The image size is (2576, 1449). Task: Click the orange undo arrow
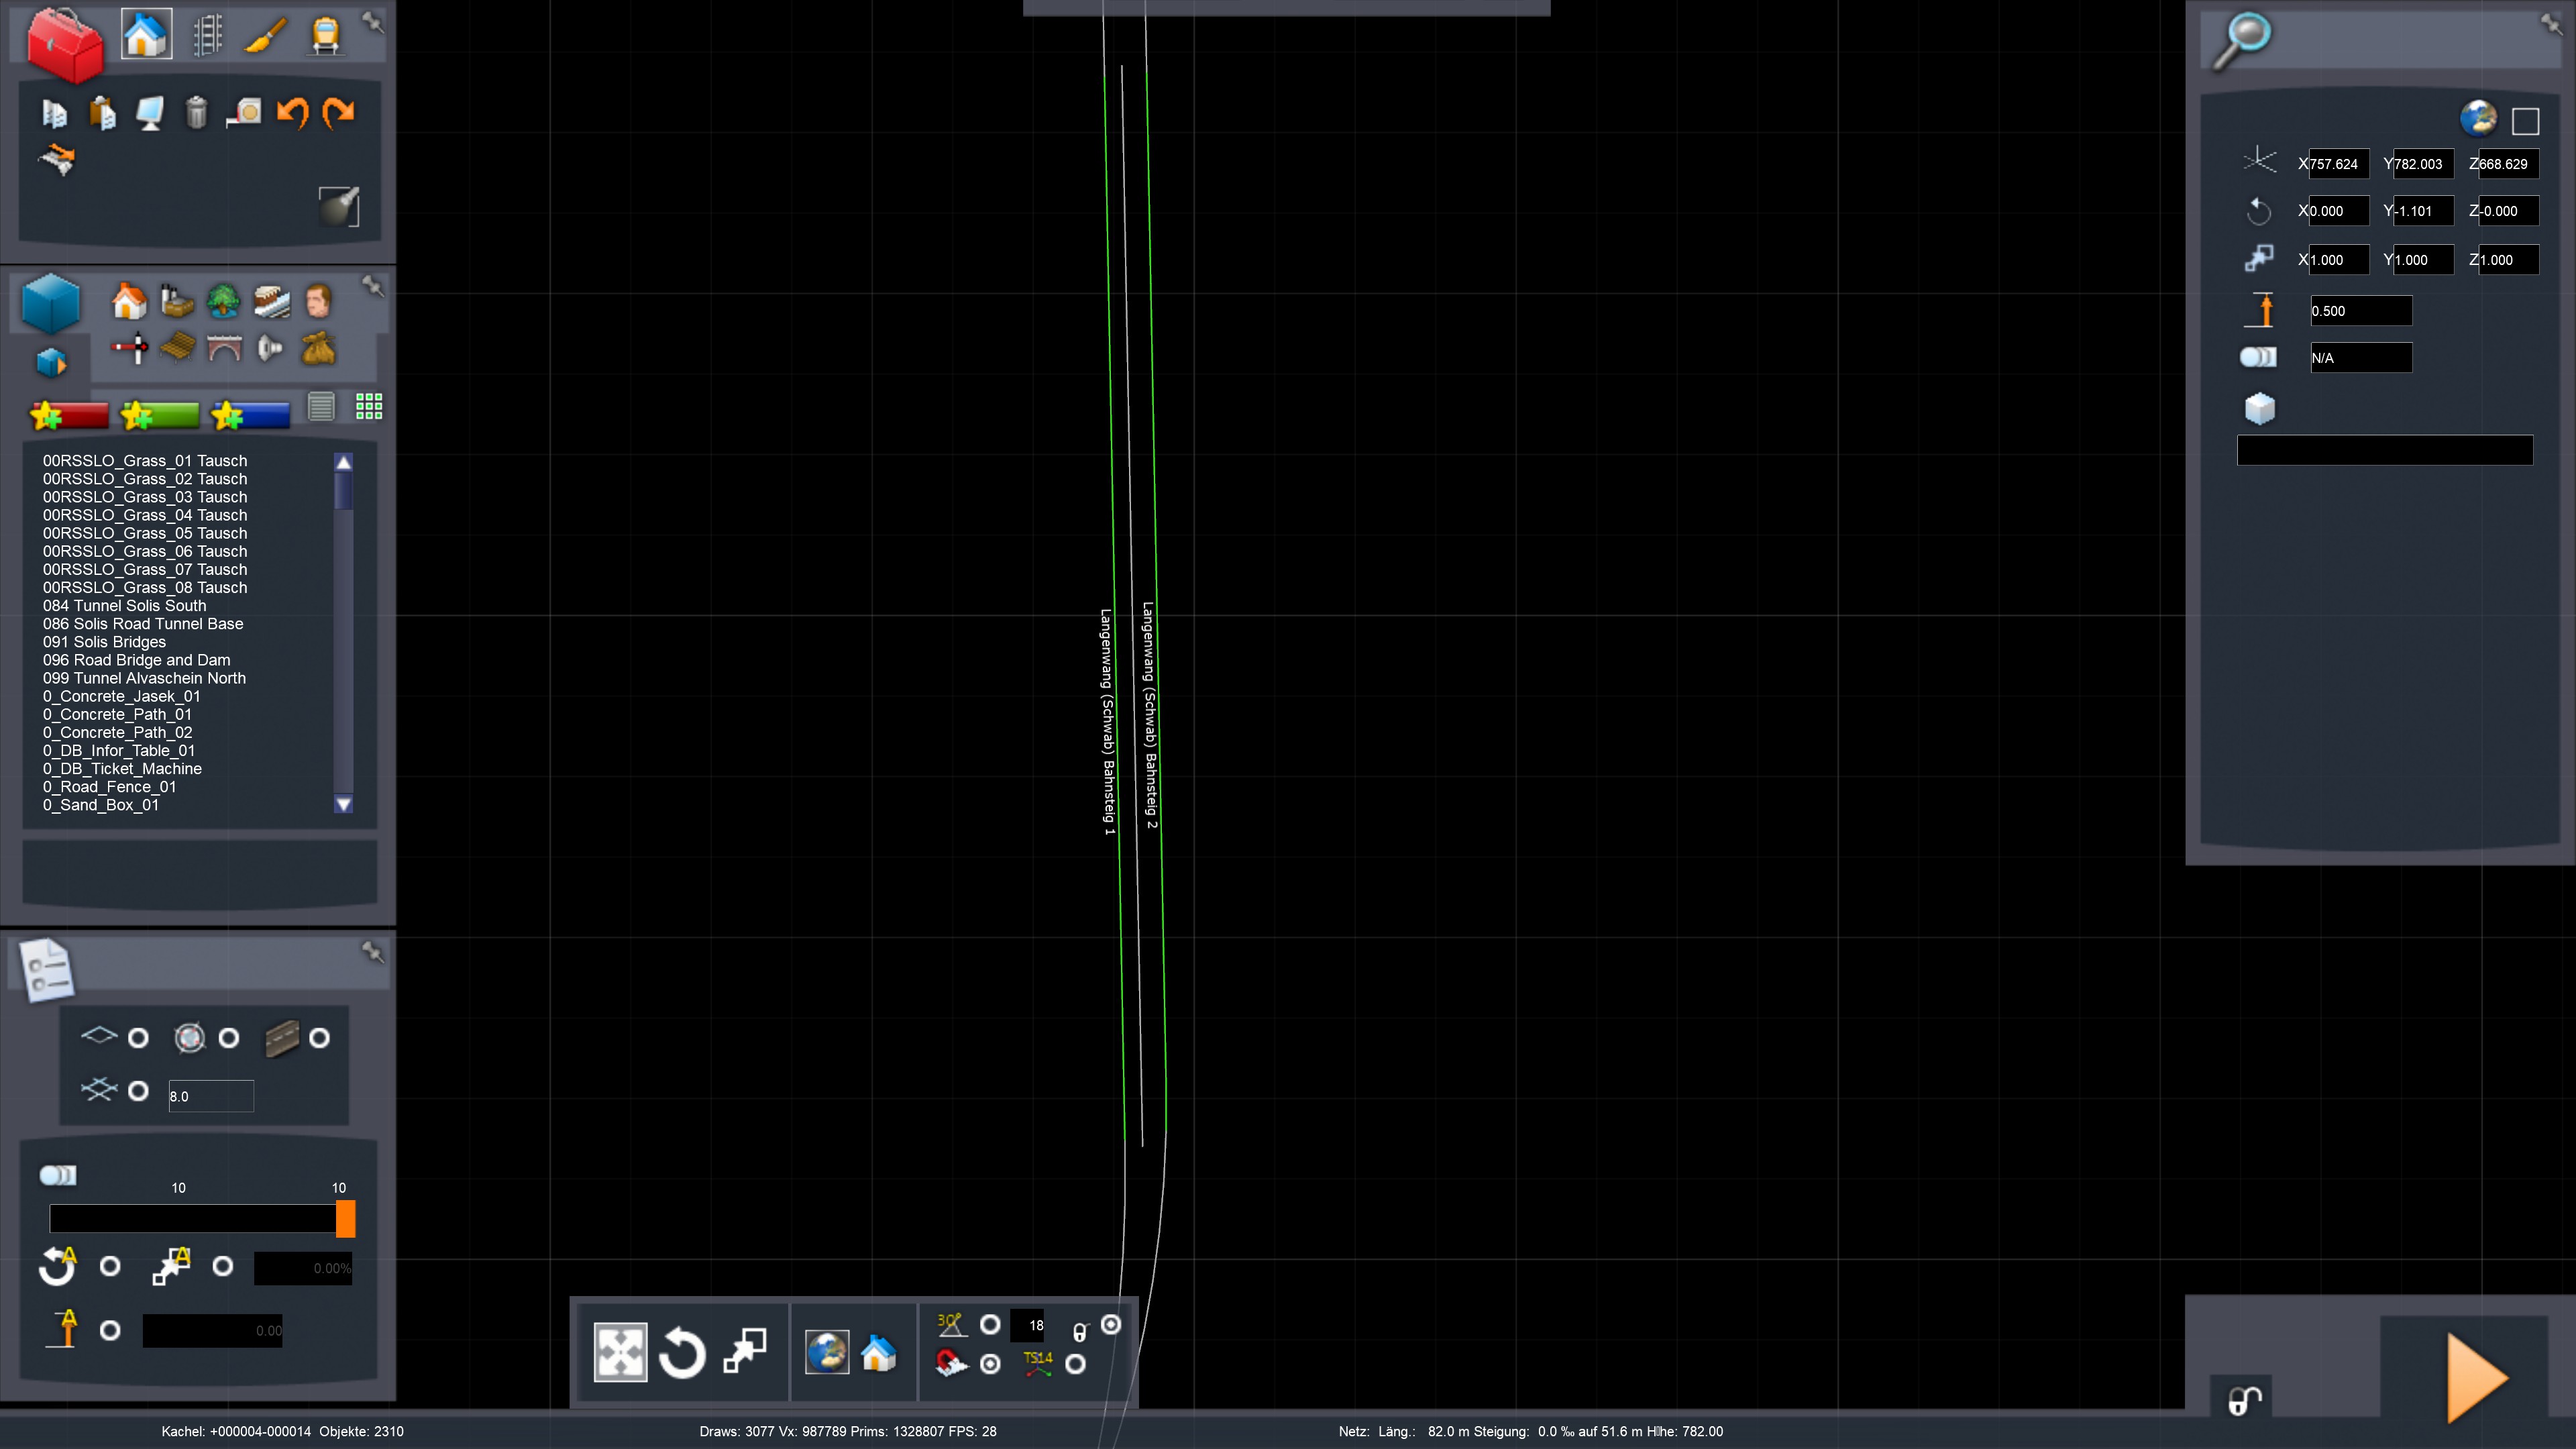[292, 112]
